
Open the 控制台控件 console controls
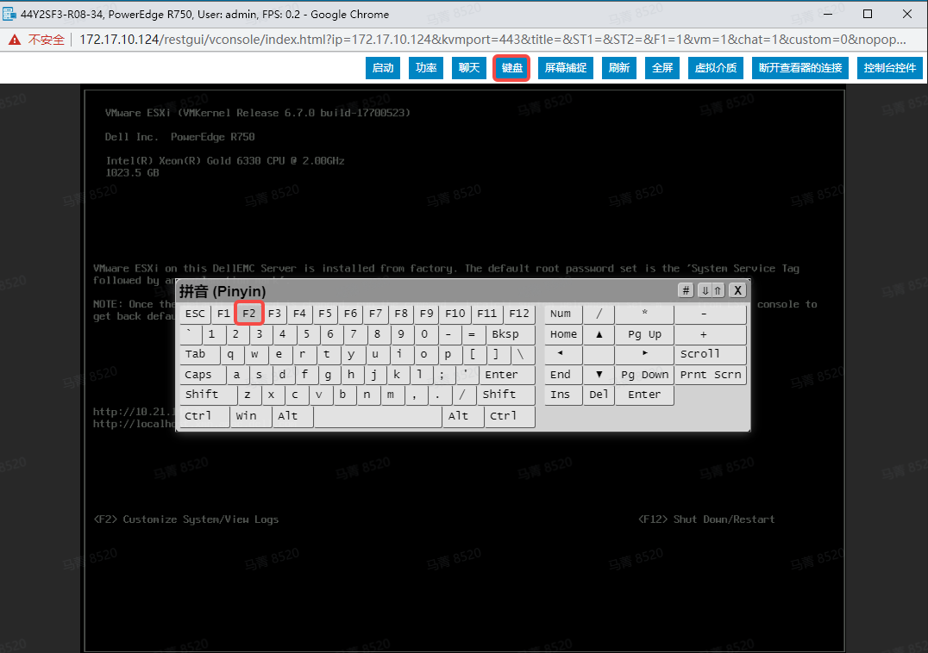pos(889,67)
